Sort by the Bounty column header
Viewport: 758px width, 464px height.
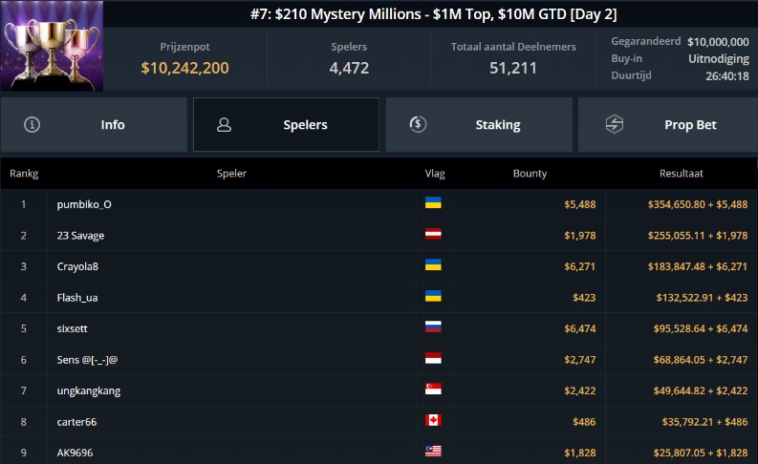click(530, 174)
